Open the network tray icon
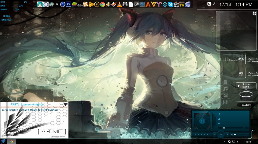The width and height of the screenshot is (258, 144). (234, 142)
